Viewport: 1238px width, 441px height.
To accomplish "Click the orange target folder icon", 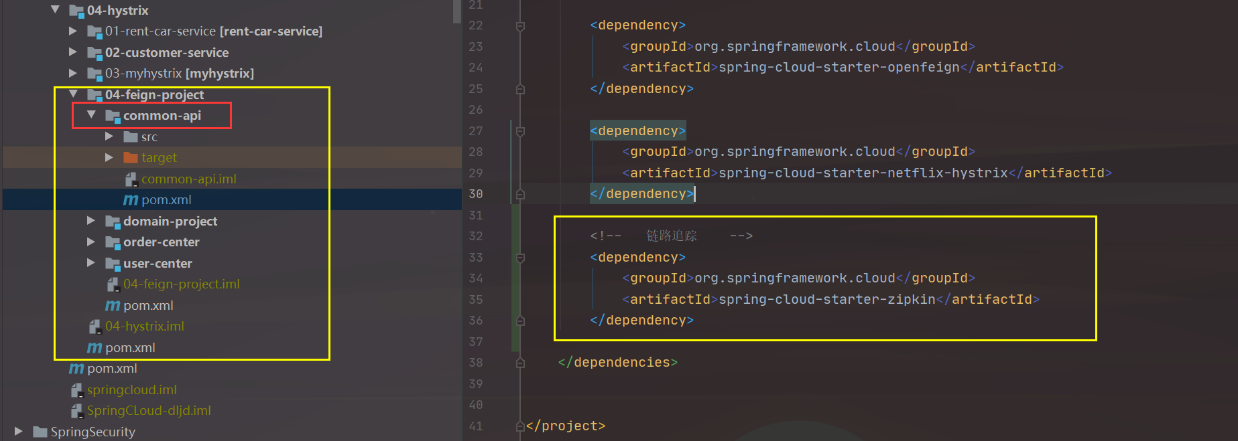I will pyautogui.click(x=131, y=158).
